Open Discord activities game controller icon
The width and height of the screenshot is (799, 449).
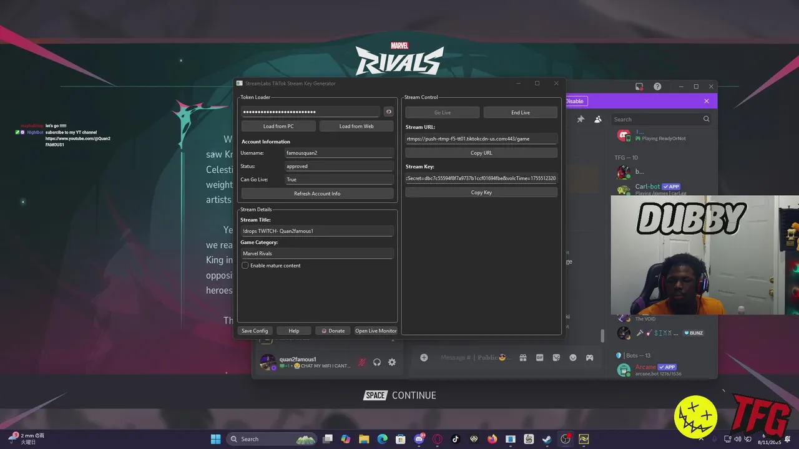589,357
